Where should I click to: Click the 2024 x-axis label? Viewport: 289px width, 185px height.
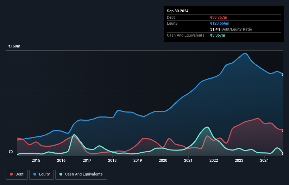(264, 160)
